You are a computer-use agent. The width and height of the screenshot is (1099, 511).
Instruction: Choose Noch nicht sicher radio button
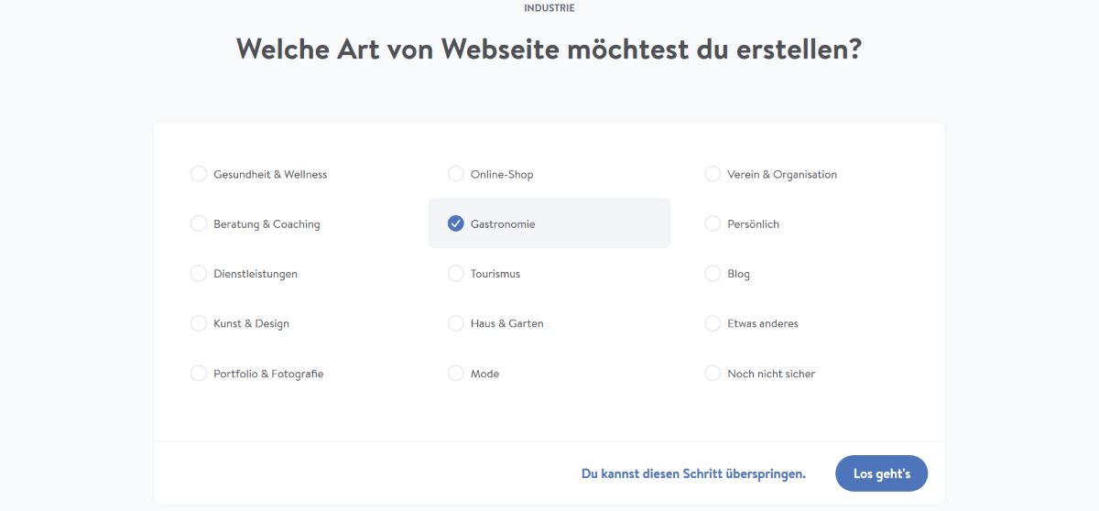[x=713, y=374]
